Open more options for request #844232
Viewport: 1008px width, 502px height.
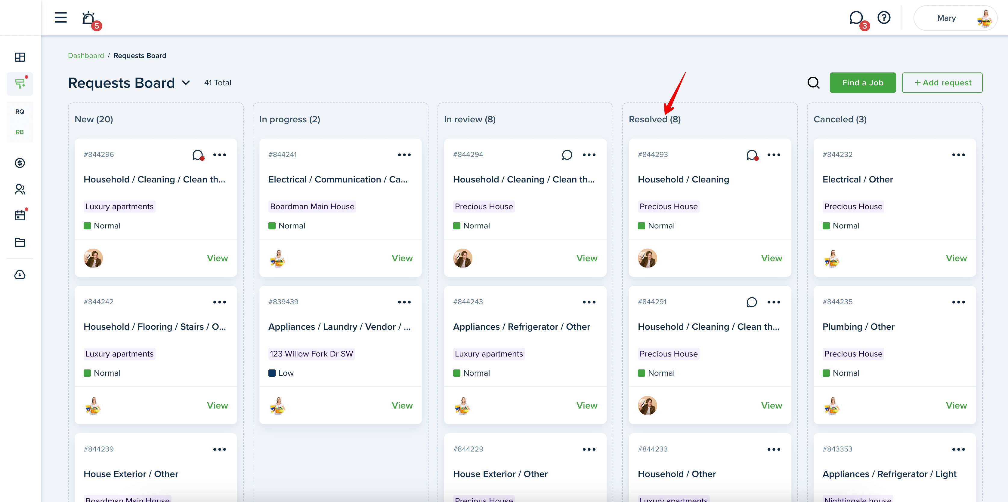(958, 155)
